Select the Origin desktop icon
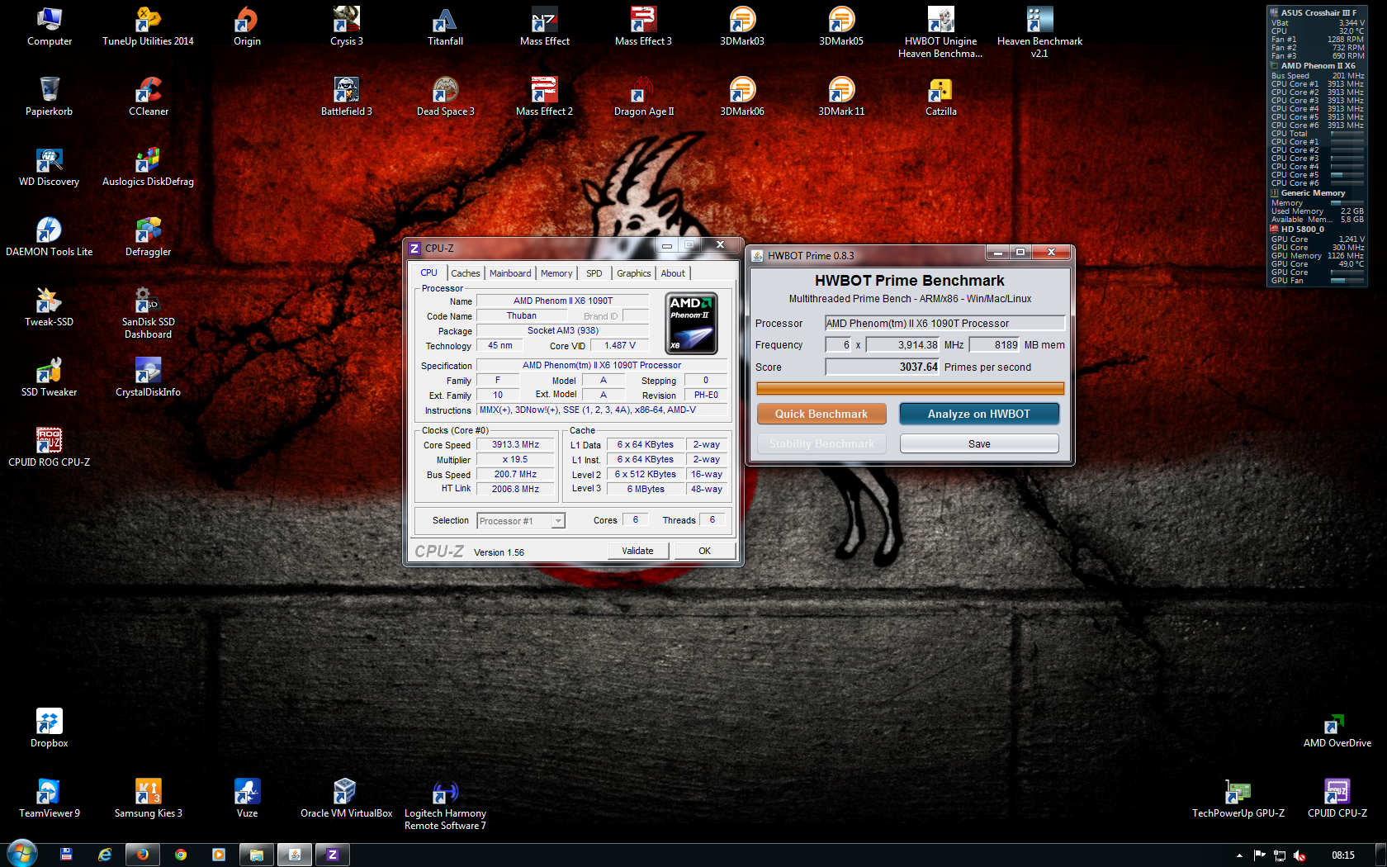Screen dimensions: 1387x867 (247, 26)
